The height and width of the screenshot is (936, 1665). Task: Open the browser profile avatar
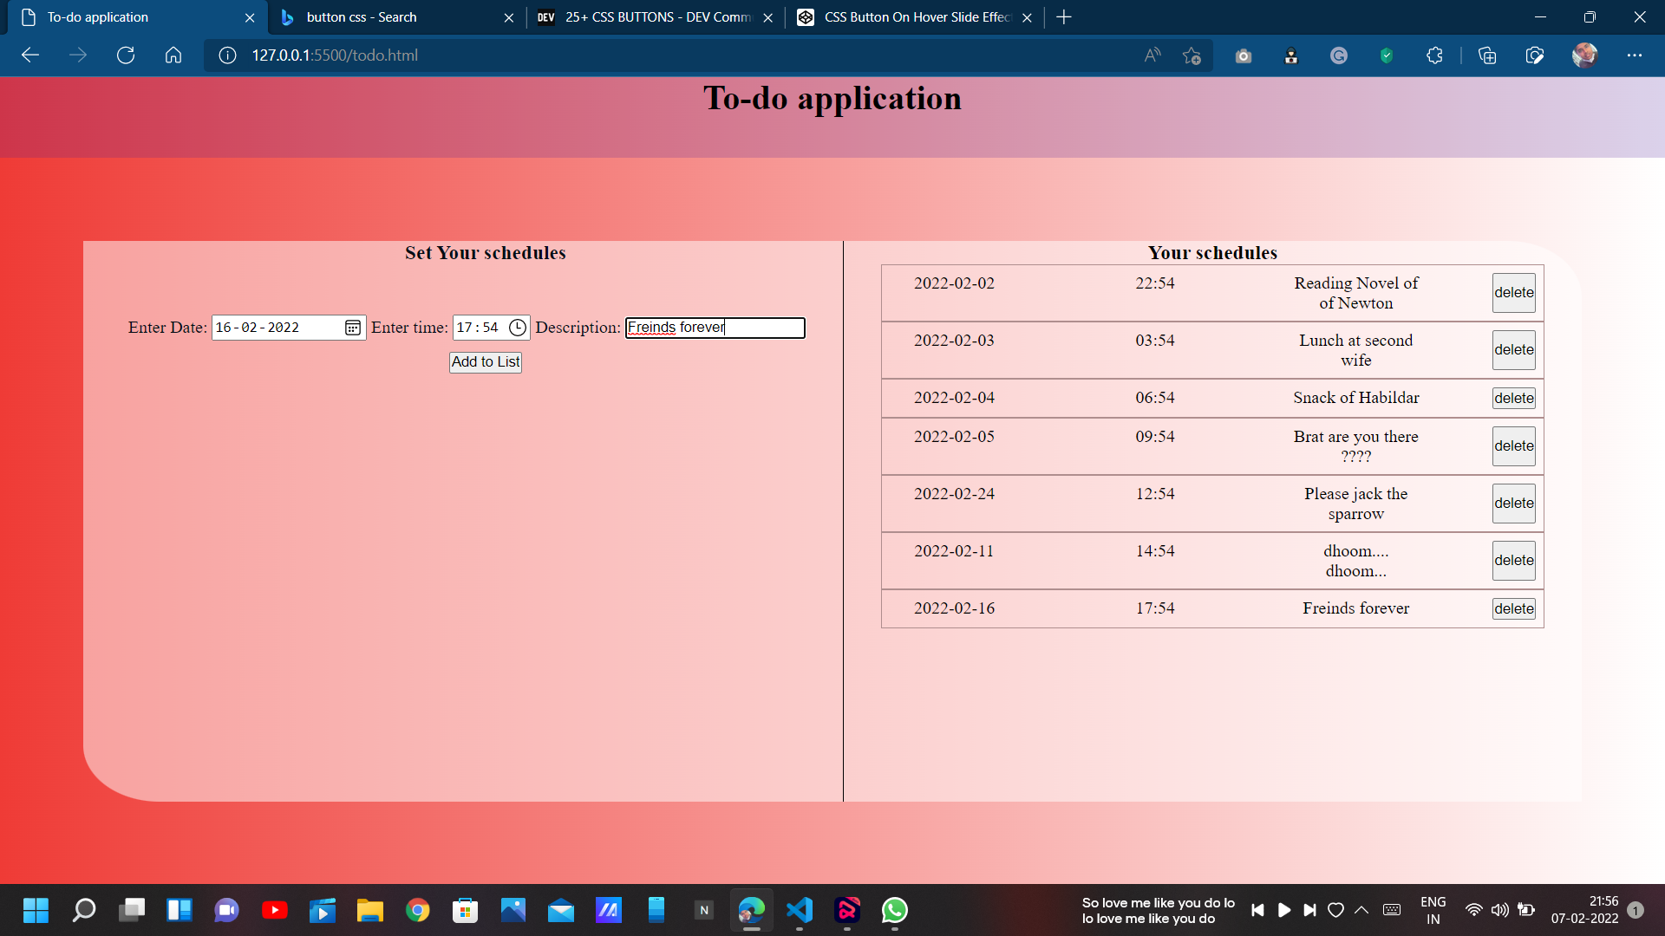[1584, 55]
